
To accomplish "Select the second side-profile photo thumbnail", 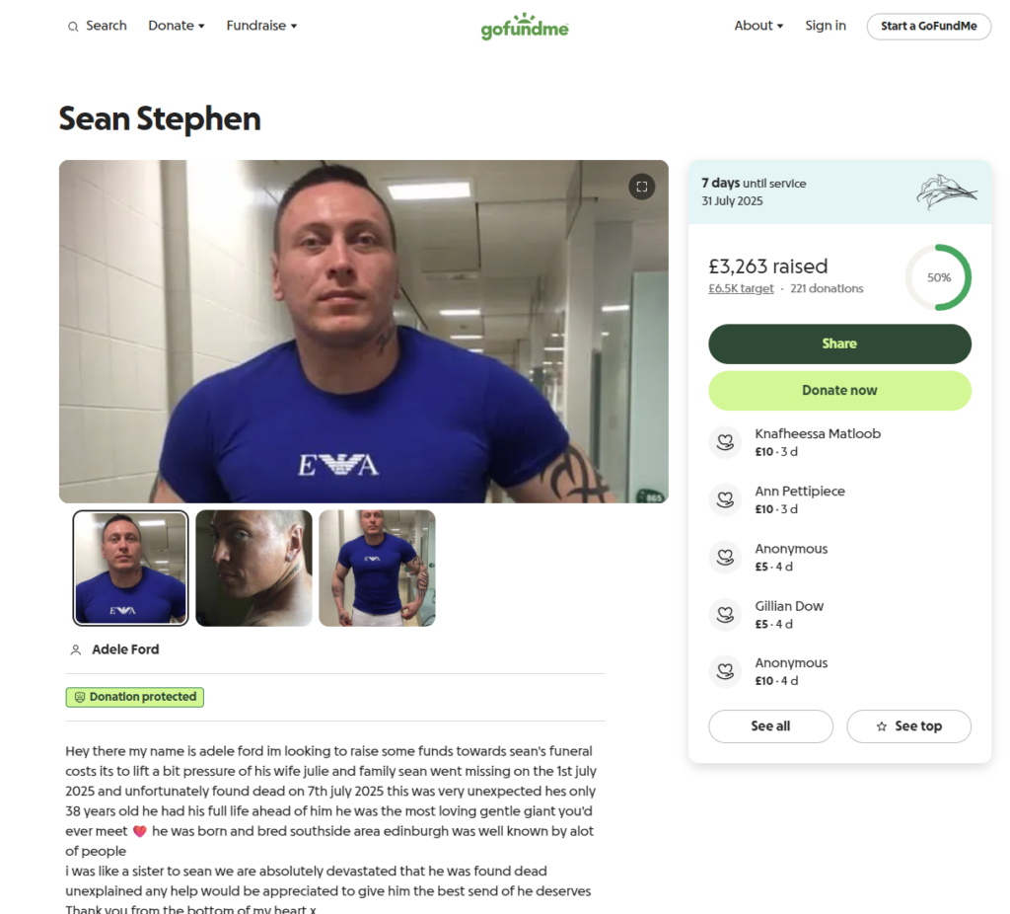I will tap(253, 568).
